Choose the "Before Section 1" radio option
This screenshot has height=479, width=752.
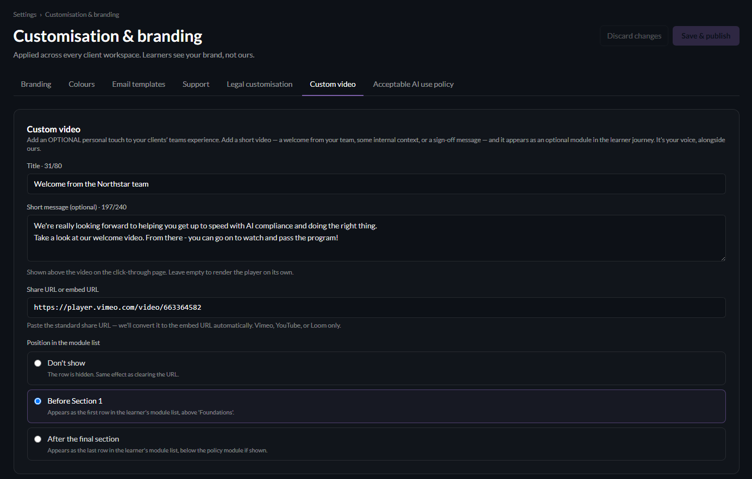[38, 401]
